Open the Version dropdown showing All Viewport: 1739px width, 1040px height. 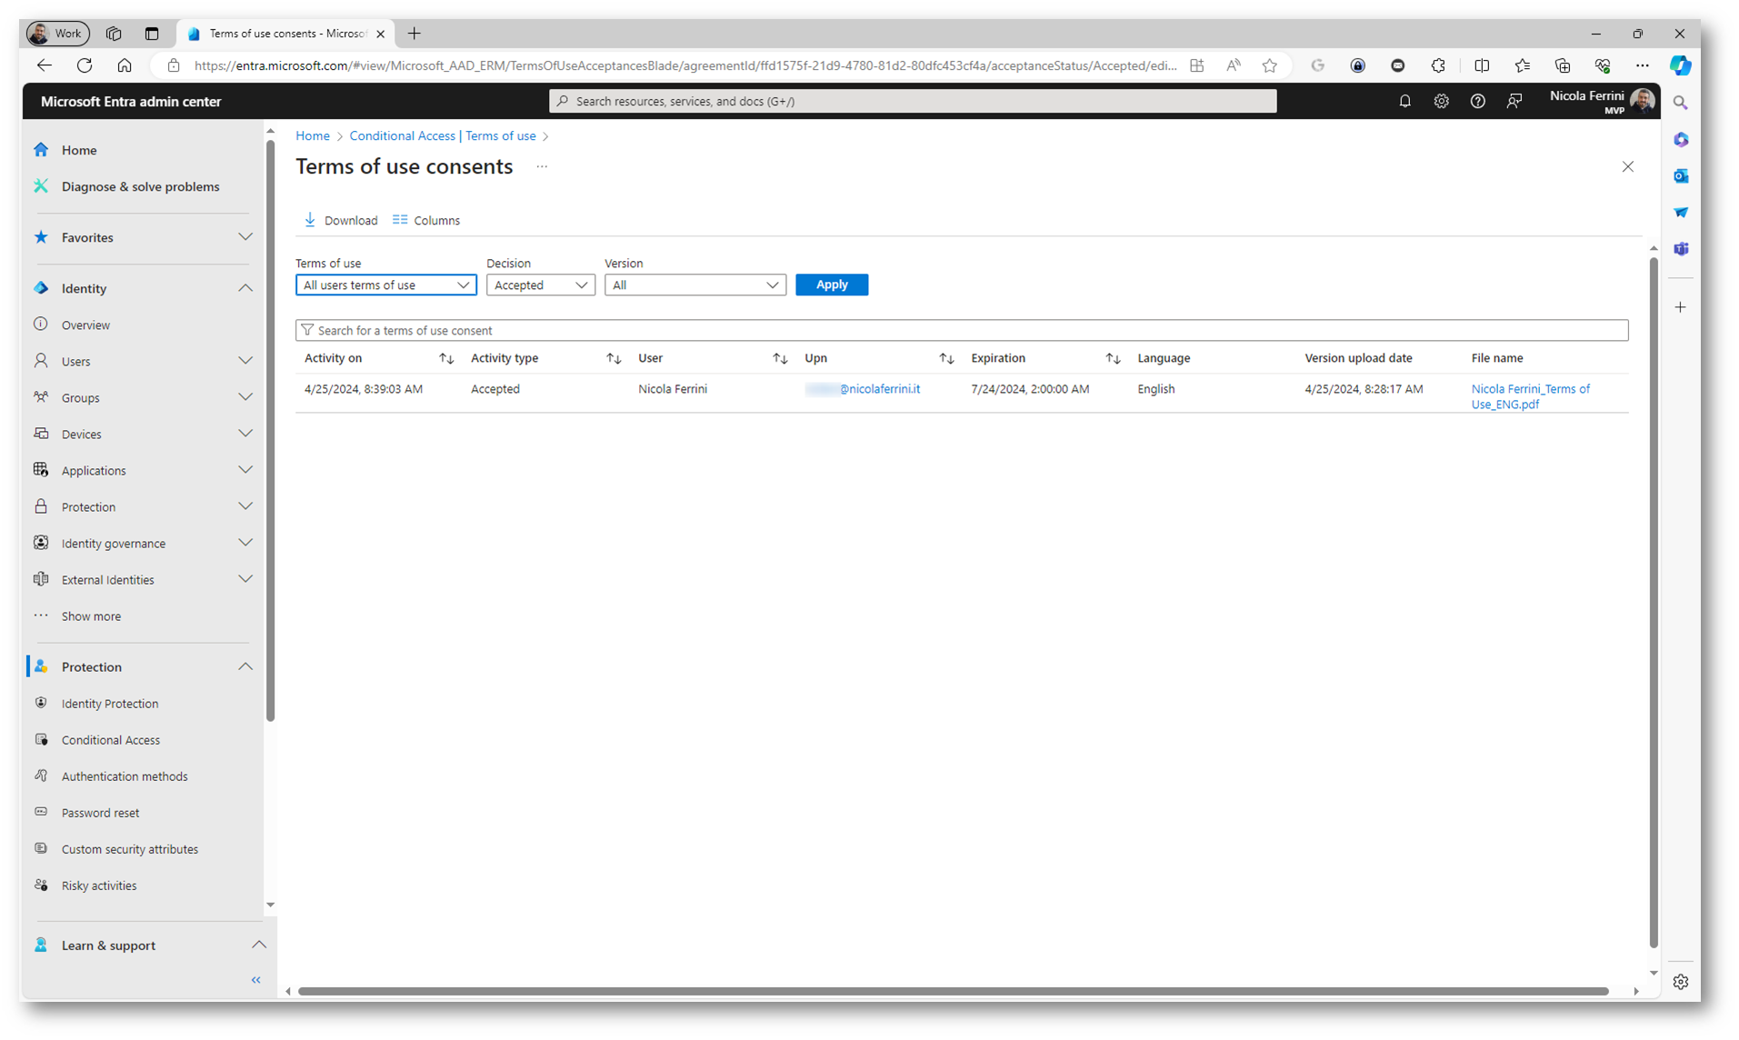pos(695,285)
